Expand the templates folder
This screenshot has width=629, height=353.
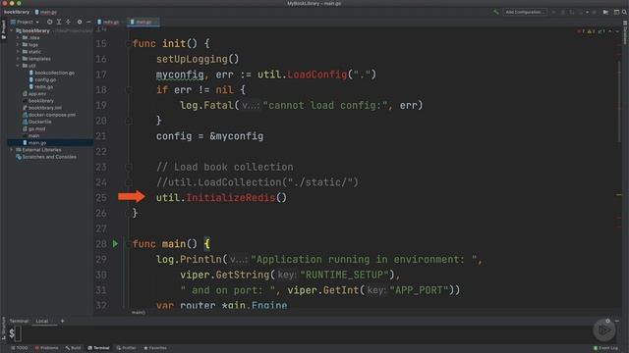coord(18,59)
